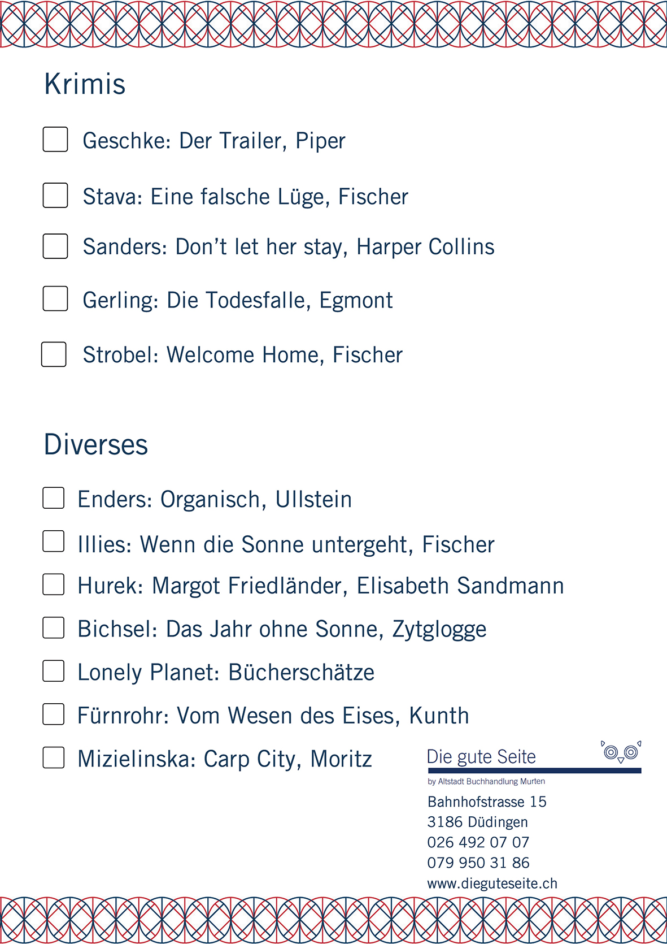Select the Fürnrohr: Vom Wesen des Eises checkbox
The width and height of the screenshot is (667, 944).
tap(54, 714)
